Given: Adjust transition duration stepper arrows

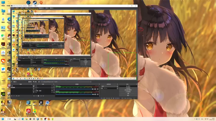Looking at the screenshot, I should [117, 88].
